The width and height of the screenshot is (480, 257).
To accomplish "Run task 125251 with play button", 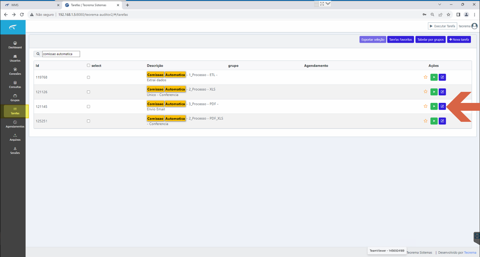I will coord(434,121).
